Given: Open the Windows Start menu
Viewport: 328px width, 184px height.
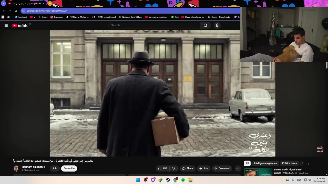Looking at the screenshot, I should tap(138, 180).
